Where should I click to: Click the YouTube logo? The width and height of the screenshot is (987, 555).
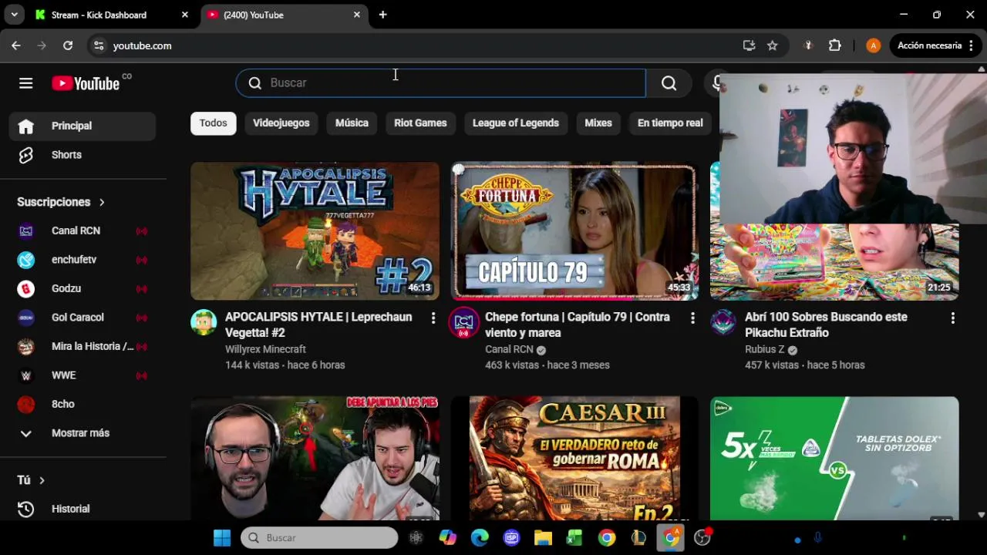point(86,83)
